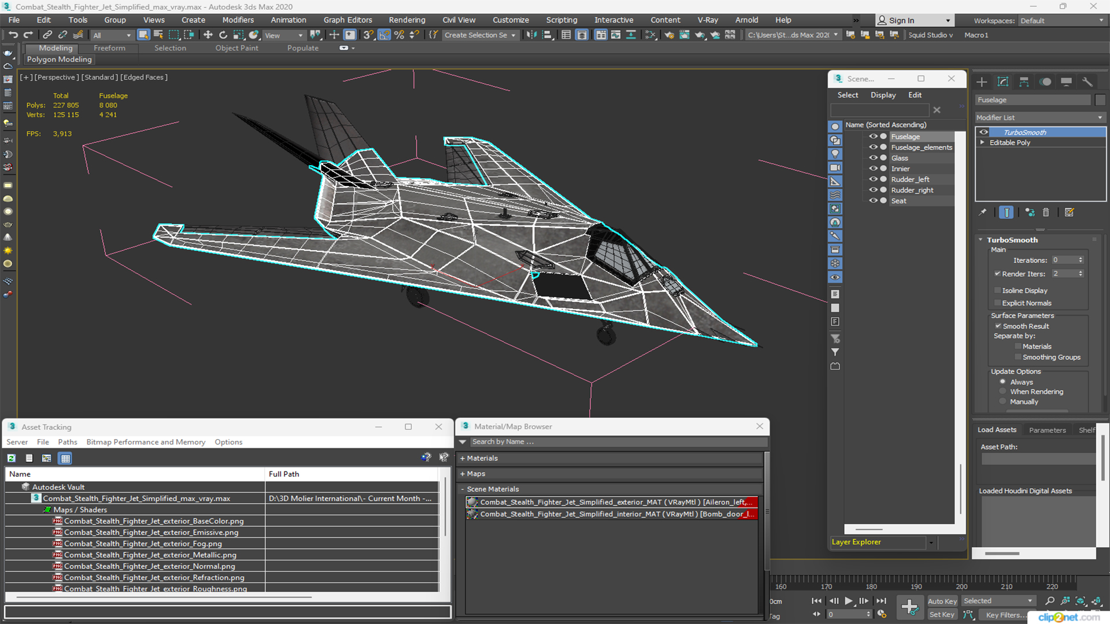Open the Modify command panel tab

pos(1003,82)
